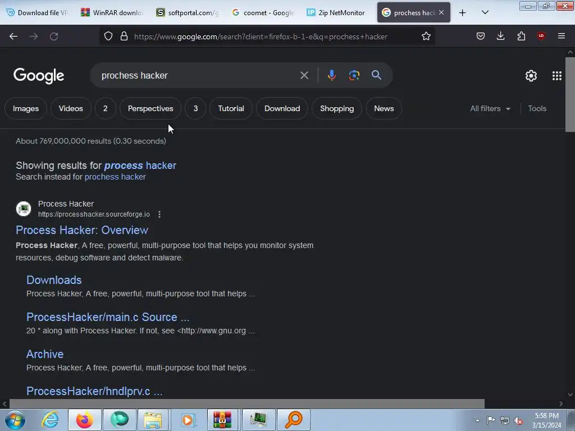
Task: Open the new tab plus button
Action: coord(463,13)
